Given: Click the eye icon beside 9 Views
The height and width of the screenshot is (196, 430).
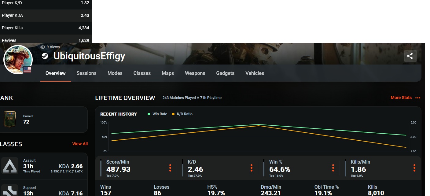Looking at the screenshot, I should (x=43, y=47).
